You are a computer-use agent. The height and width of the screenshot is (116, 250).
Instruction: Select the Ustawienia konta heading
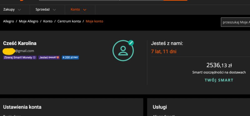[22, 107]
